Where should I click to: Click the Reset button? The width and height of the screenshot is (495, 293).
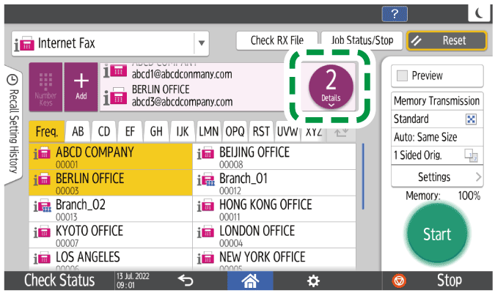[x=446, y=41]
